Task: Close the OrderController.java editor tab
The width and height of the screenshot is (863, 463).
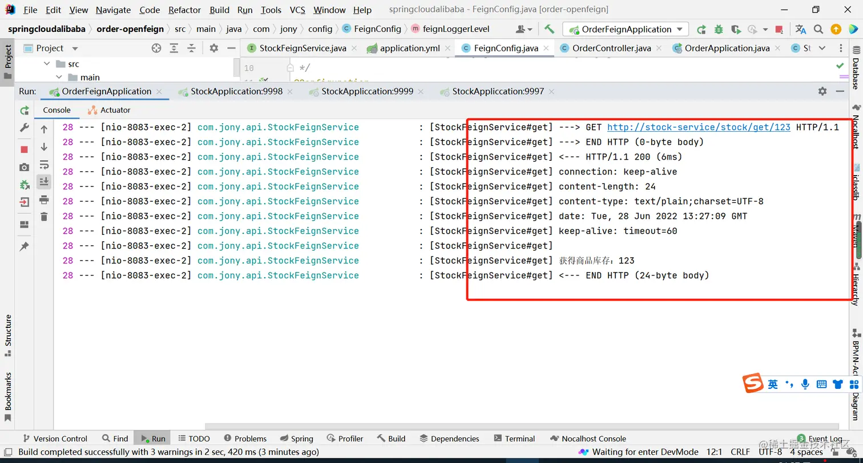Action: [x=659, y=48]
